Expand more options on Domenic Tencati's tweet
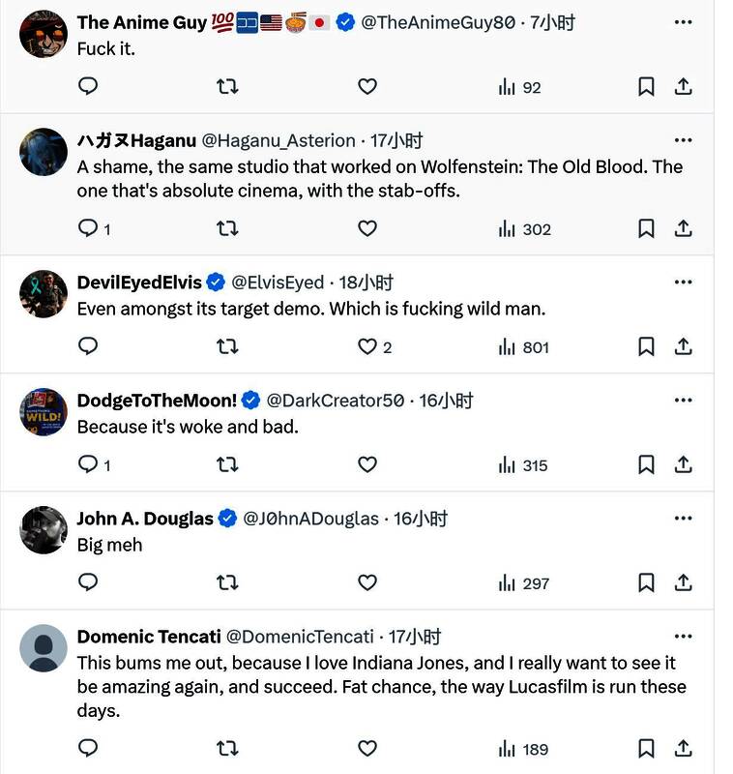This screenshot has width=733, height=774. [683, 637]
